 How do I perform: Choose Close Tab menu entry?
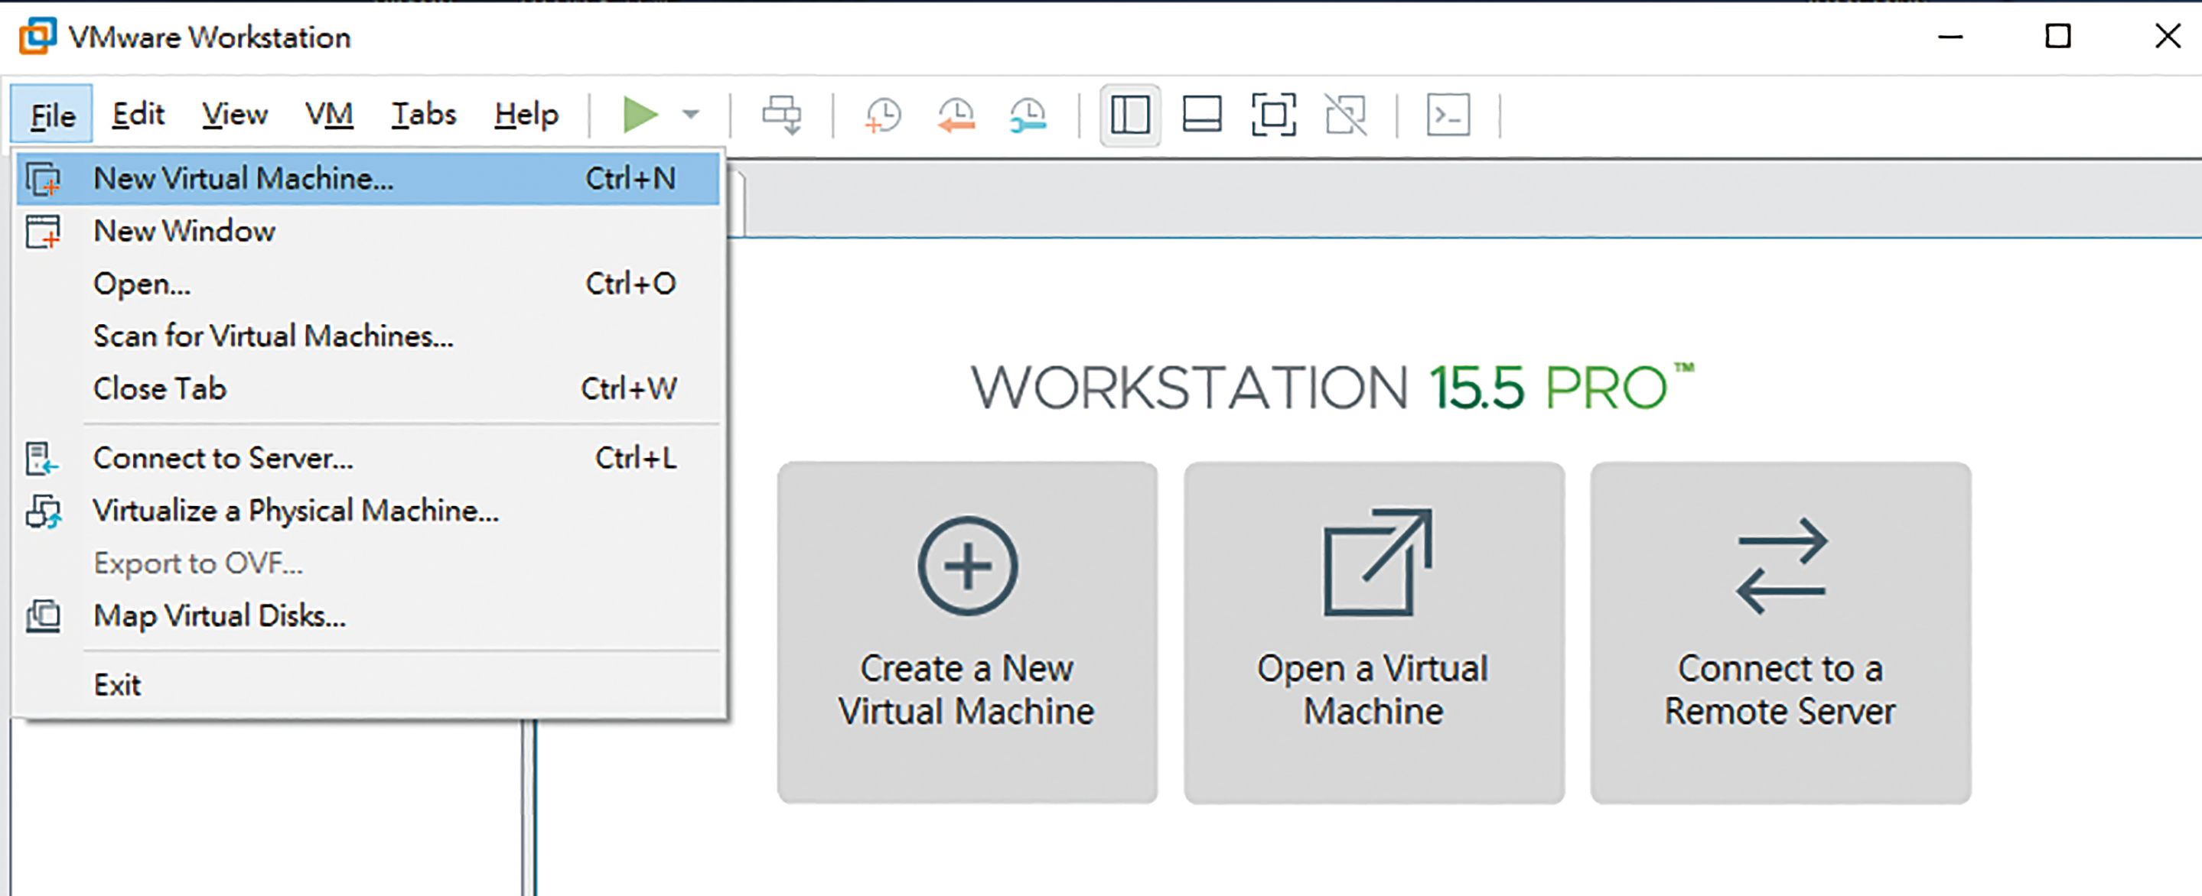[x=367, y=388]
